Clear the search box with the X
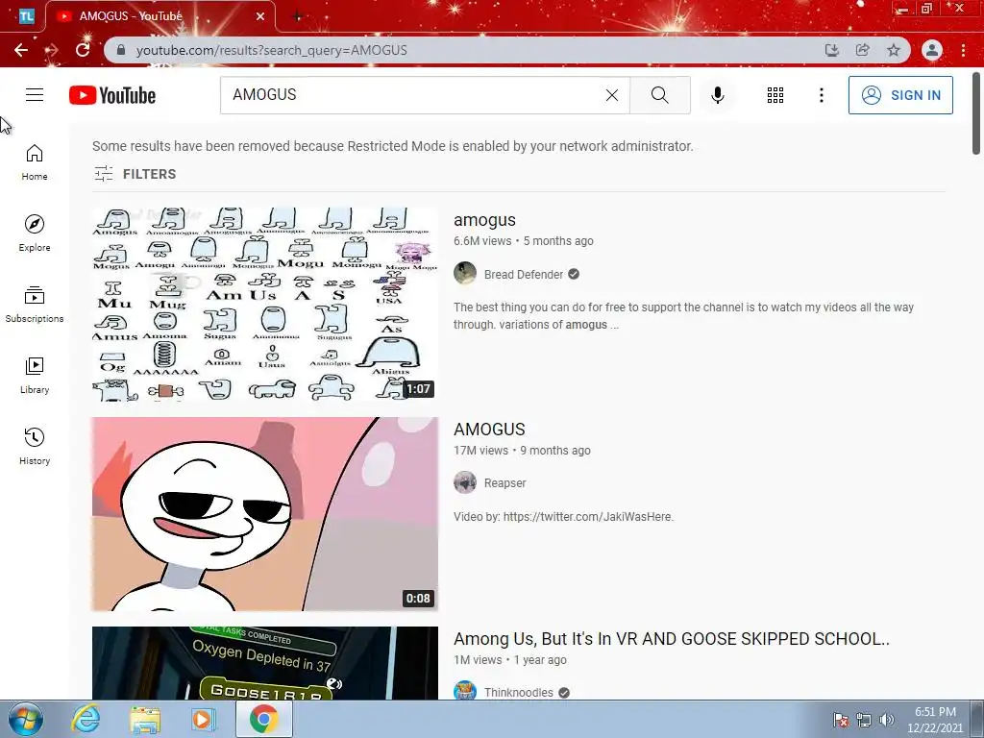The image size is (984, 738). click(612, 95)
